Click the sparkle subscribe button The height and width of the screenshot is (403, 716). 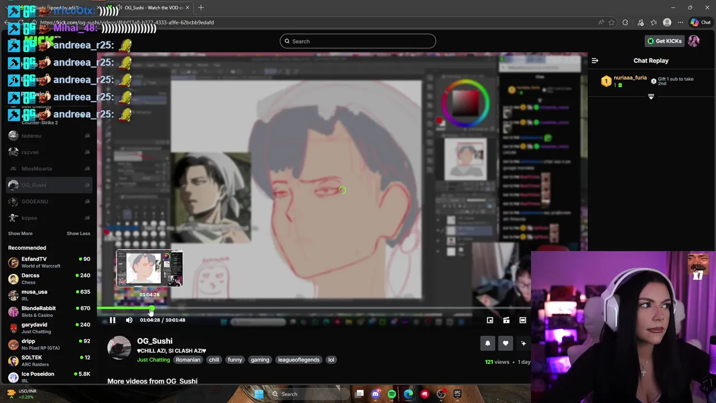coord(524,344)
